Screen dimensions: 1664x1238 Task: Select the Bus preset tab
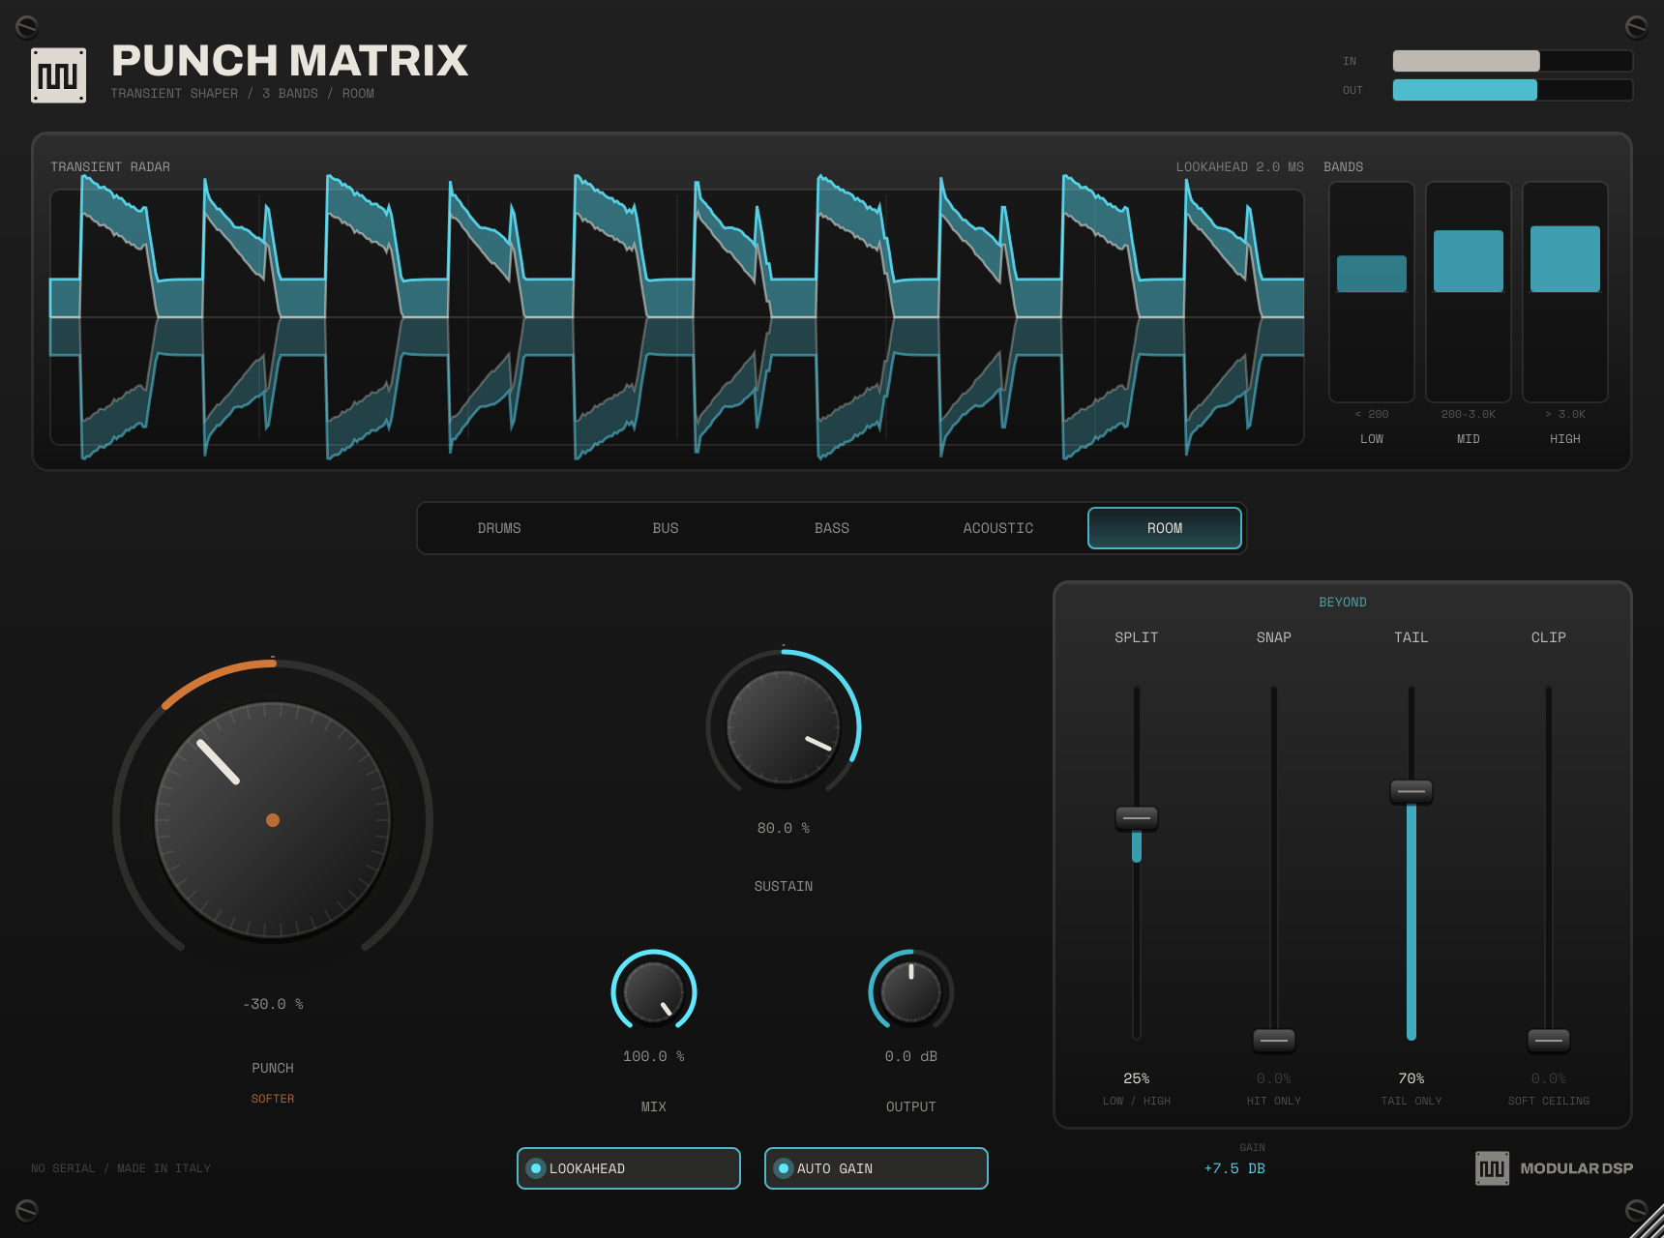666,528
